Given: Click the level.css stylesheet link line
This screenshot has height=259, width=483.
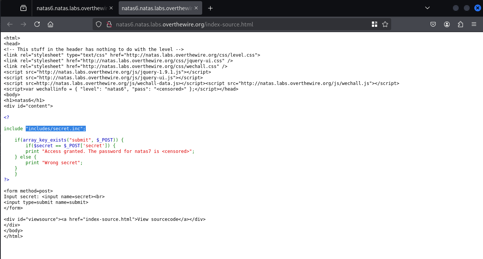Looking at the screenshot, I should tap(132, 55).
